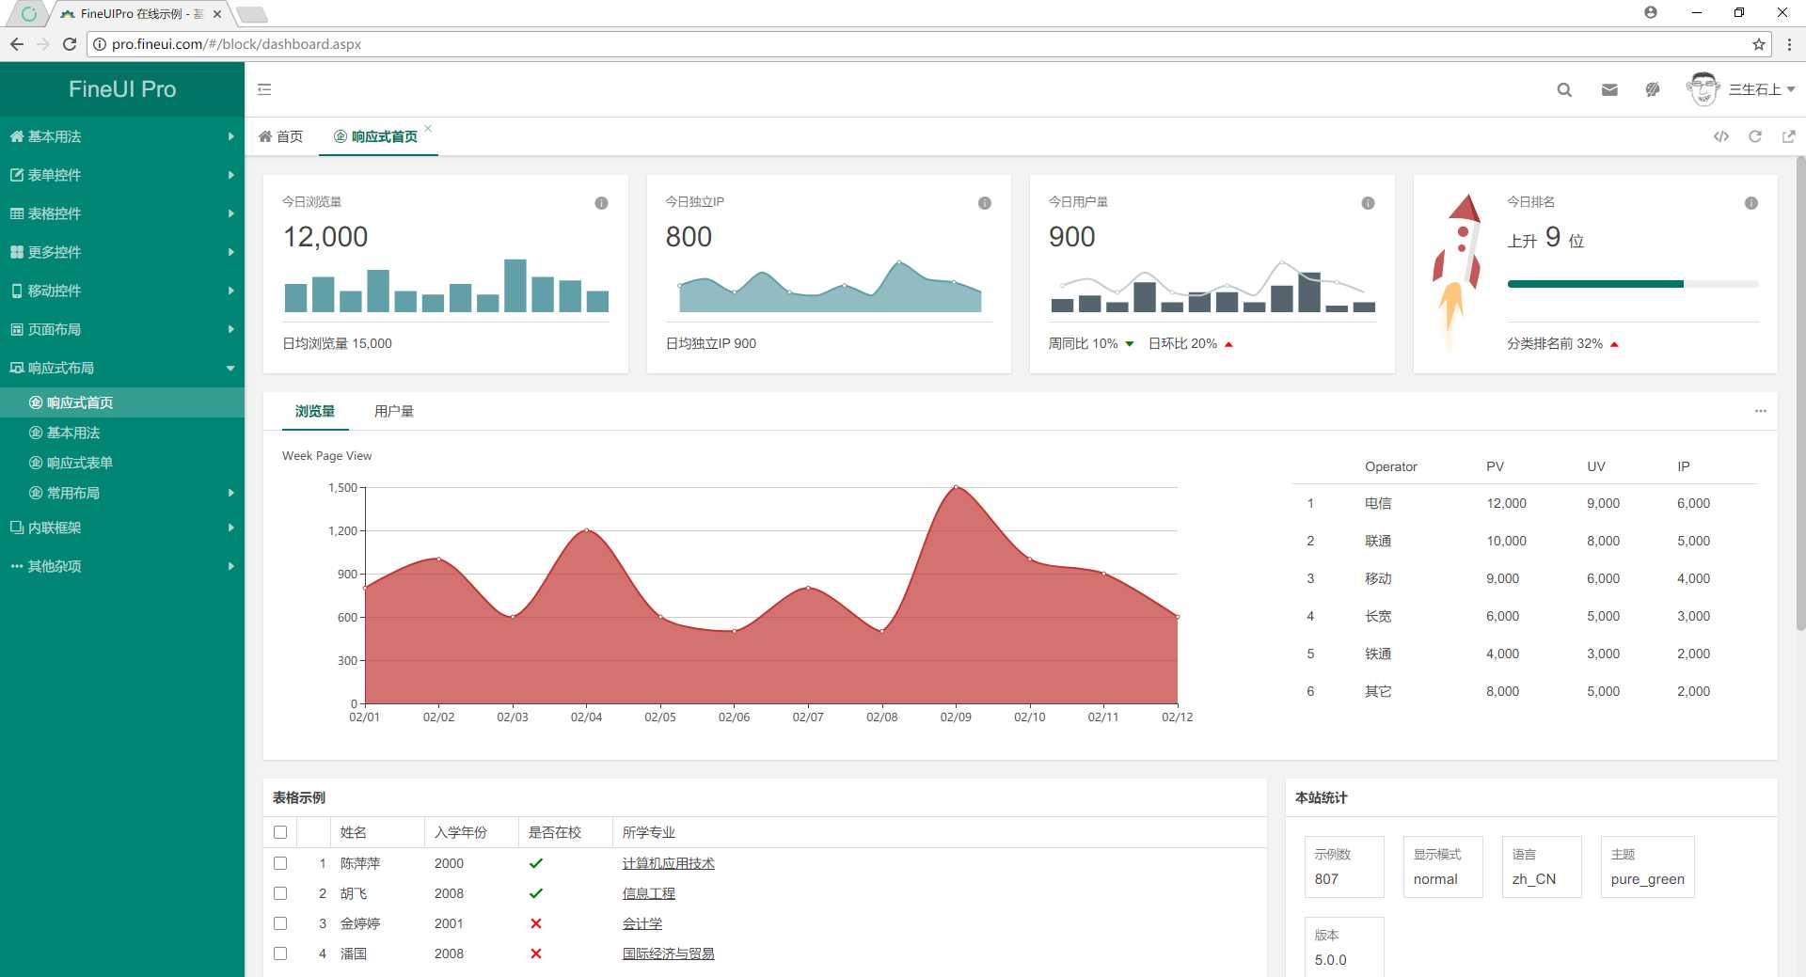The image size is (1806, 977).
Task: Switch to 用户量 chart tab
Action: (393, 411)
